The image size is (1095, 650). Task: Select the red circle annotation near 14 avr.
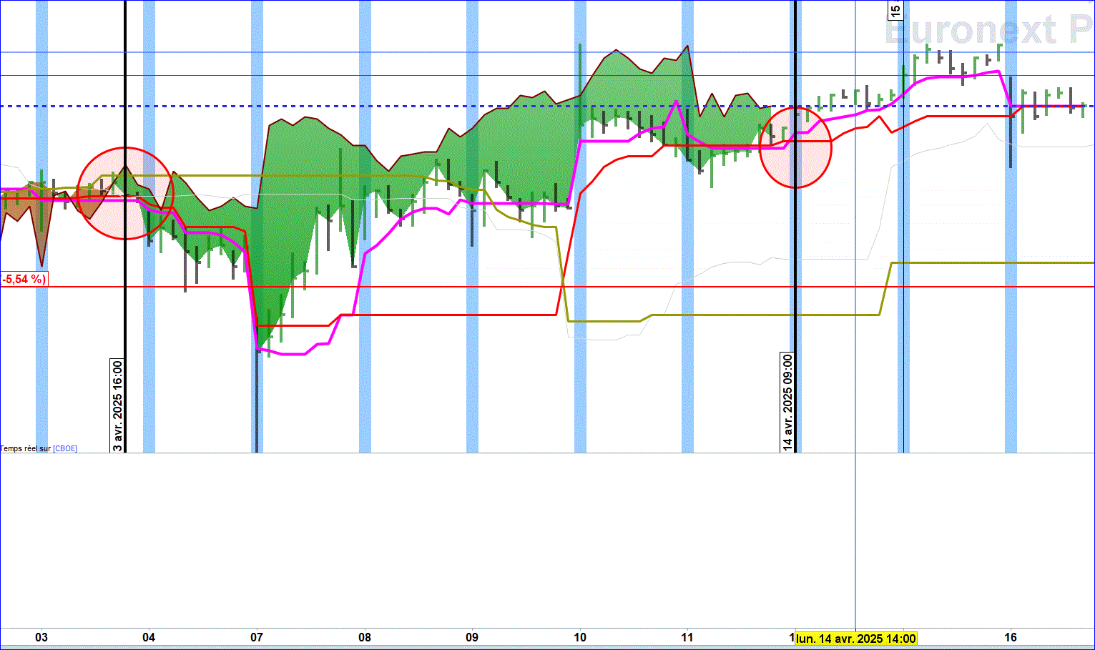795,147
